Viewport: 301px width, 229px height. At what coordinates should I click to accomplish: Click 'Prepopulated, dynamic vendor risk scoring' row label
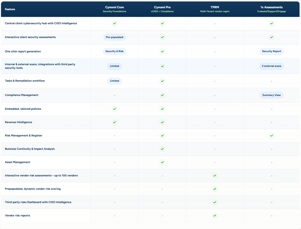[33, 189]
